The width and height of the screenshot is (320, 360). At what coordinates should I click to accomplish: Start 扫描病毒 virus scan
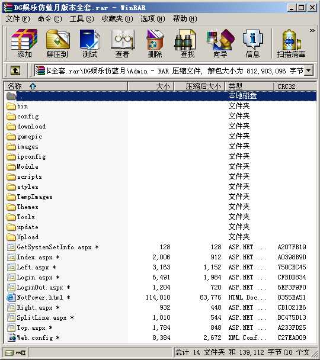coord(291,43)
